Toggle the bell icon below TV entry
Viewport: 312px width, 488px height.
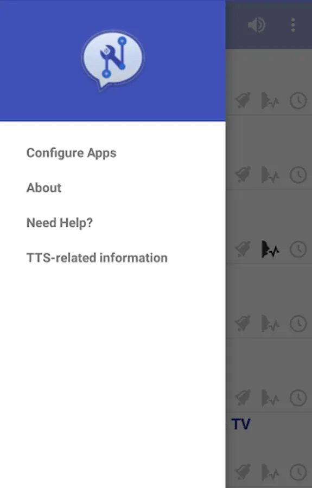[x=243, y=472]
